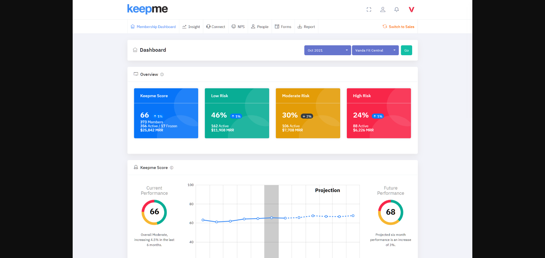The image size is (545, 258).
Task: Click '$7,708 MRR' value
Action: pyautogui.click(x=292, y=130)
